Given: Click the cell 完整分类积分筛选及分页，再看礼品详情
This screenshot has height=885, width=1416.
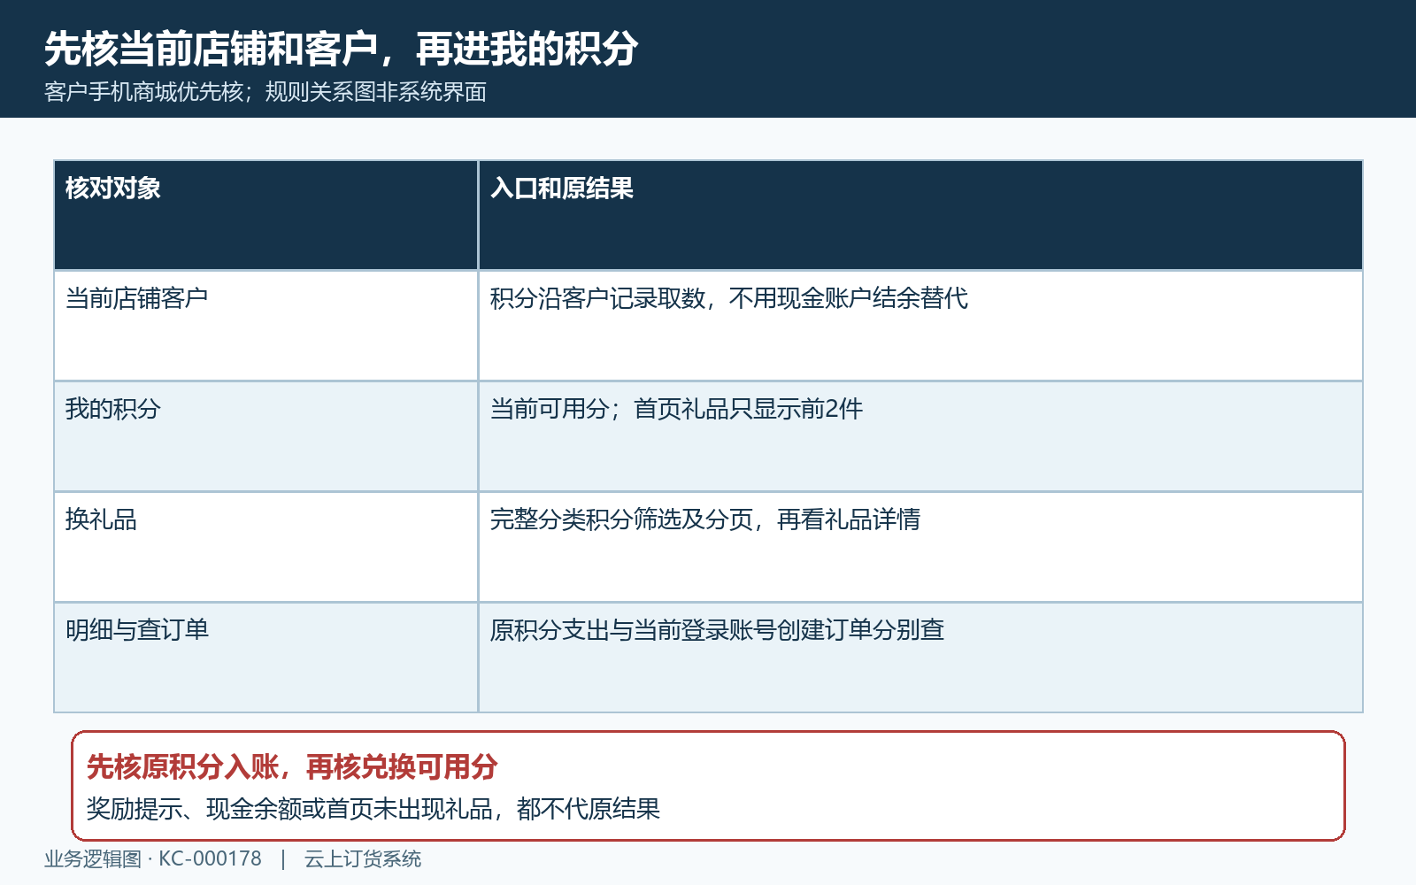Looking at the screenshot, I should pyautogui.click(x=920, y=547).
